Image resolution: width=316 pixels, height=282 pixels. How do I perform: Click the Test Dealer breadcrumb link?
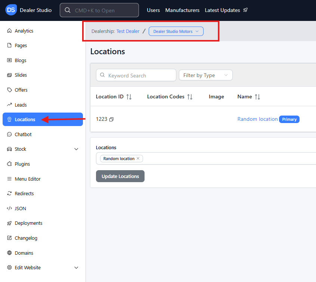pyautogui.click(x=128, y=31)
